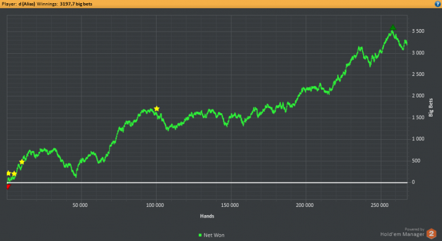Viewport: 442px width, 241px height.
Task: Click the '0' y-axis label
Action: click(413, 182)
